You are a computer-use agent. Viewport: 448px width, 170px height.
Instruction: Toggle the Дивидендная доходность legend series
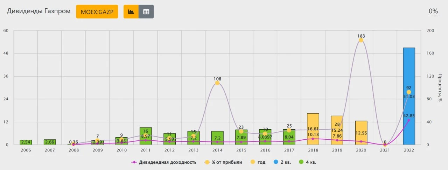click(163, 162)
